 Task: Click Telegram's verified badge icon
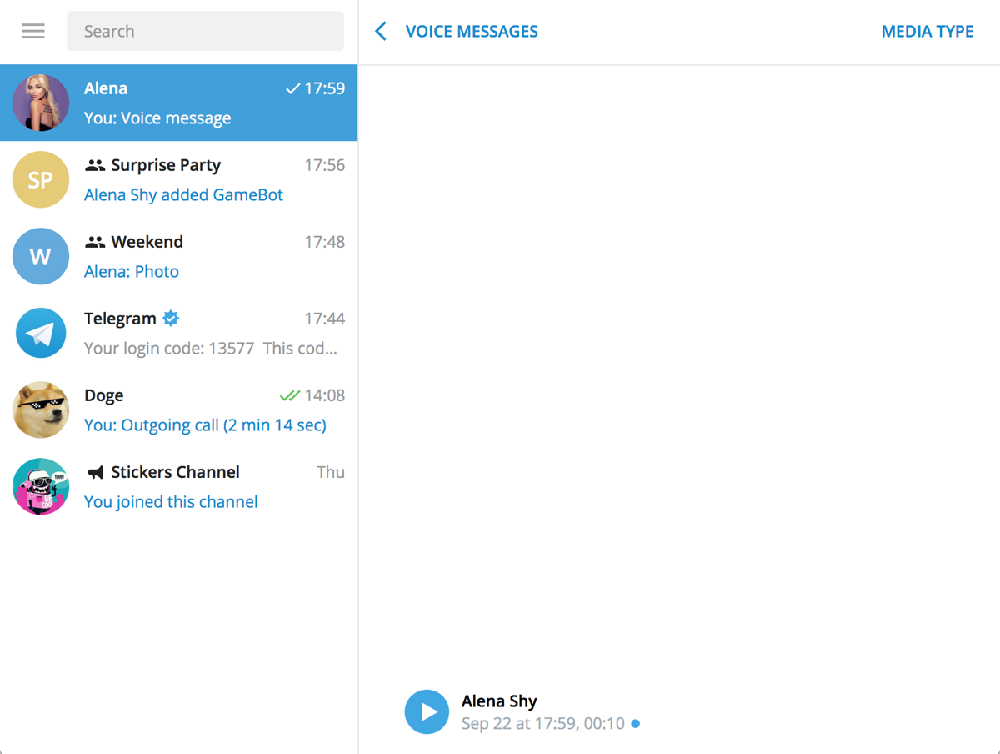pos(171,318)
